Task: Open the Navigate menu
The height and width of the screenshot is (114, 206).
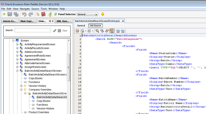Action: [x=25, y=9]
